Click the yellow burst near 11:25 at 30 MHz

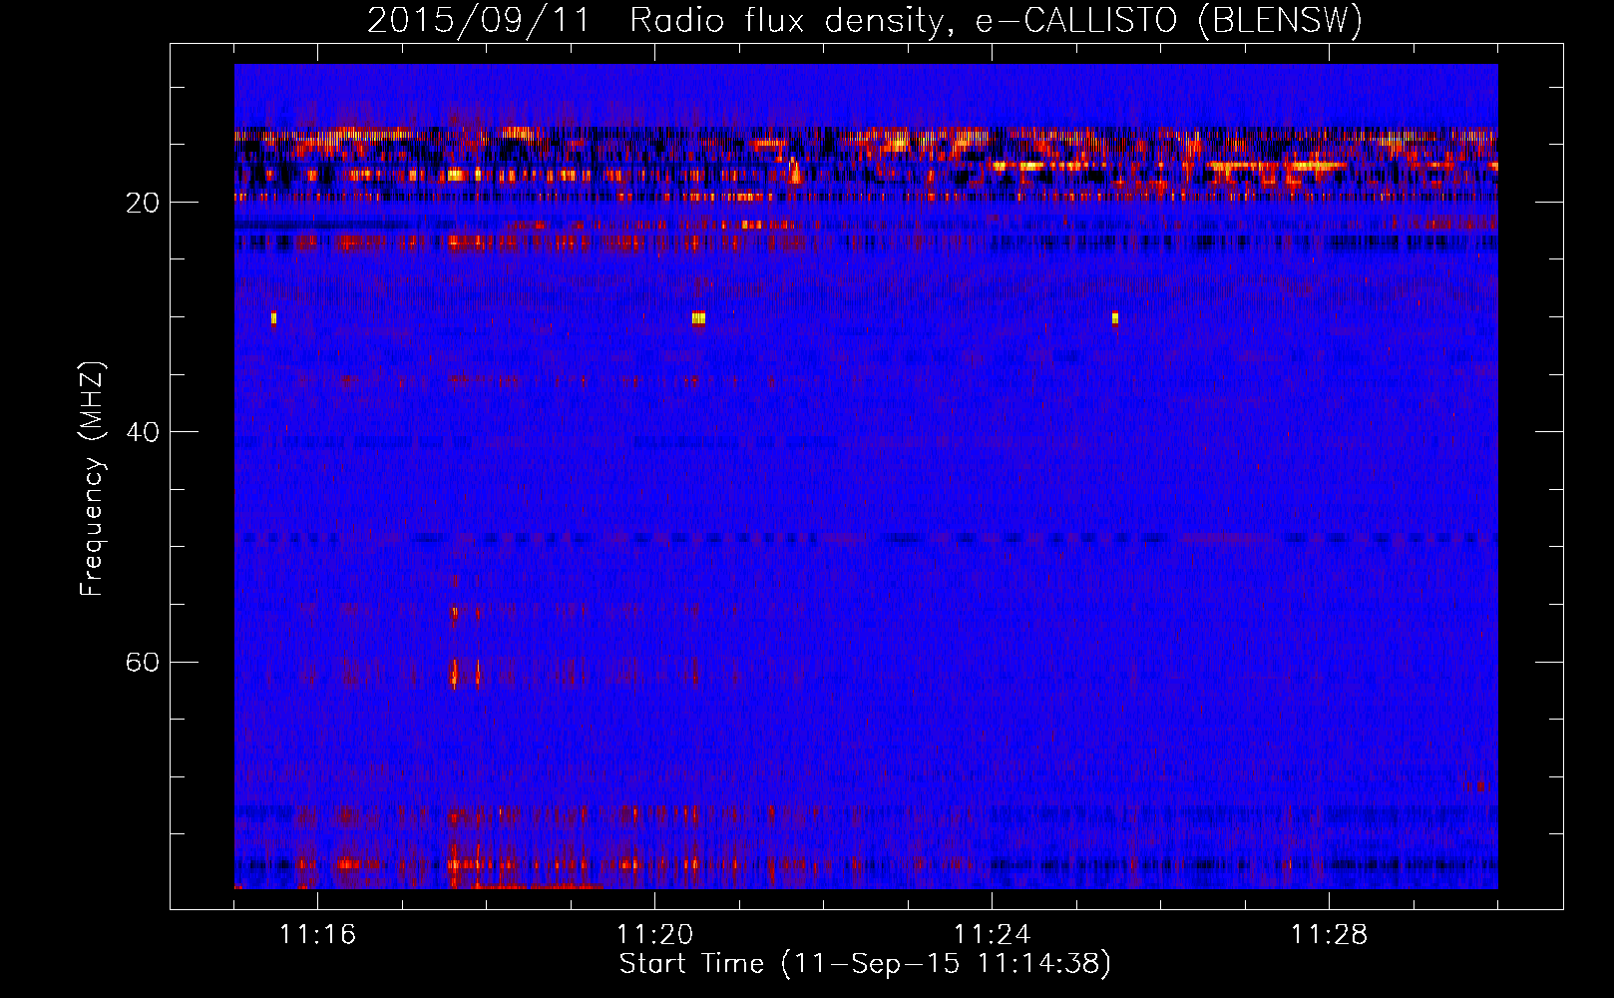[x=1115, y=318]
